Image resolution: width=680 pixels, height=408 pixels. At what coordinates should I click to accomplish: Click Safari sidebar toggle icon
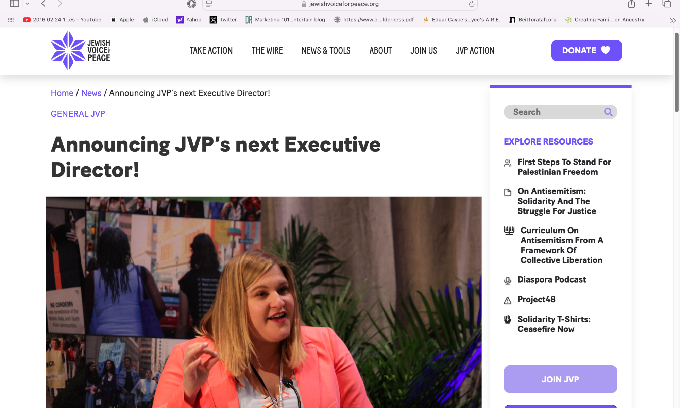14,4
